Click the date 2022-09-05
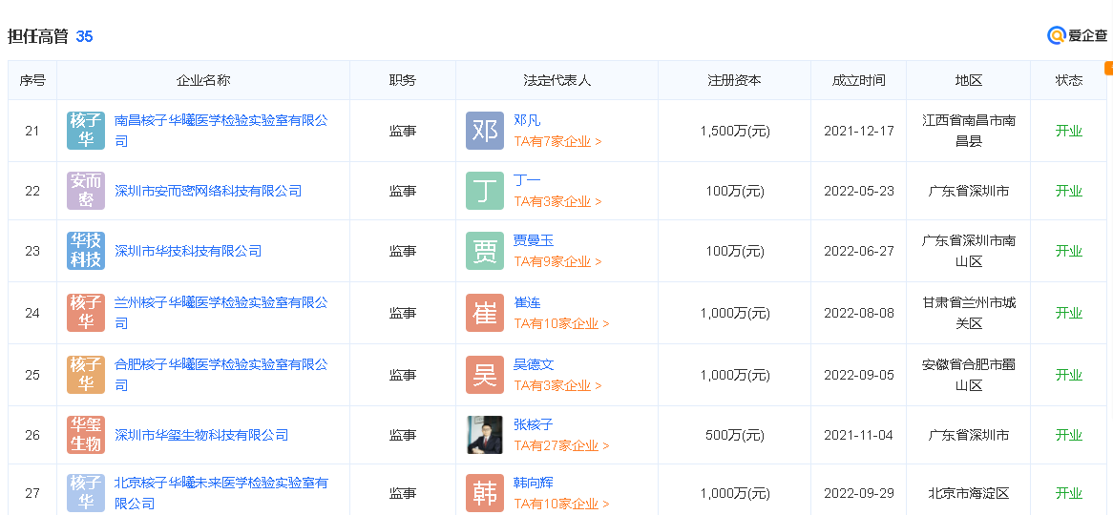Image resolution: width=1113 pixels, height=515 pixels. pos(859,375)
